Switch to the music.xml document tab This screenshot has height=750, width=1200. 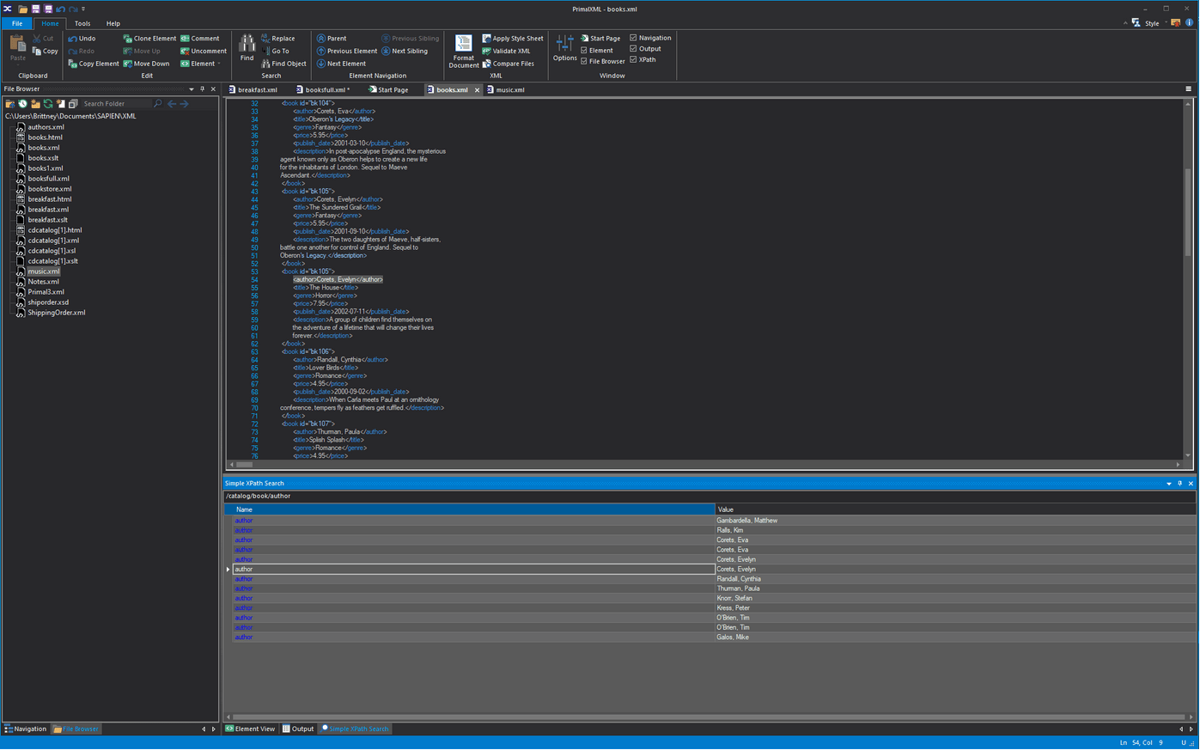506,89
